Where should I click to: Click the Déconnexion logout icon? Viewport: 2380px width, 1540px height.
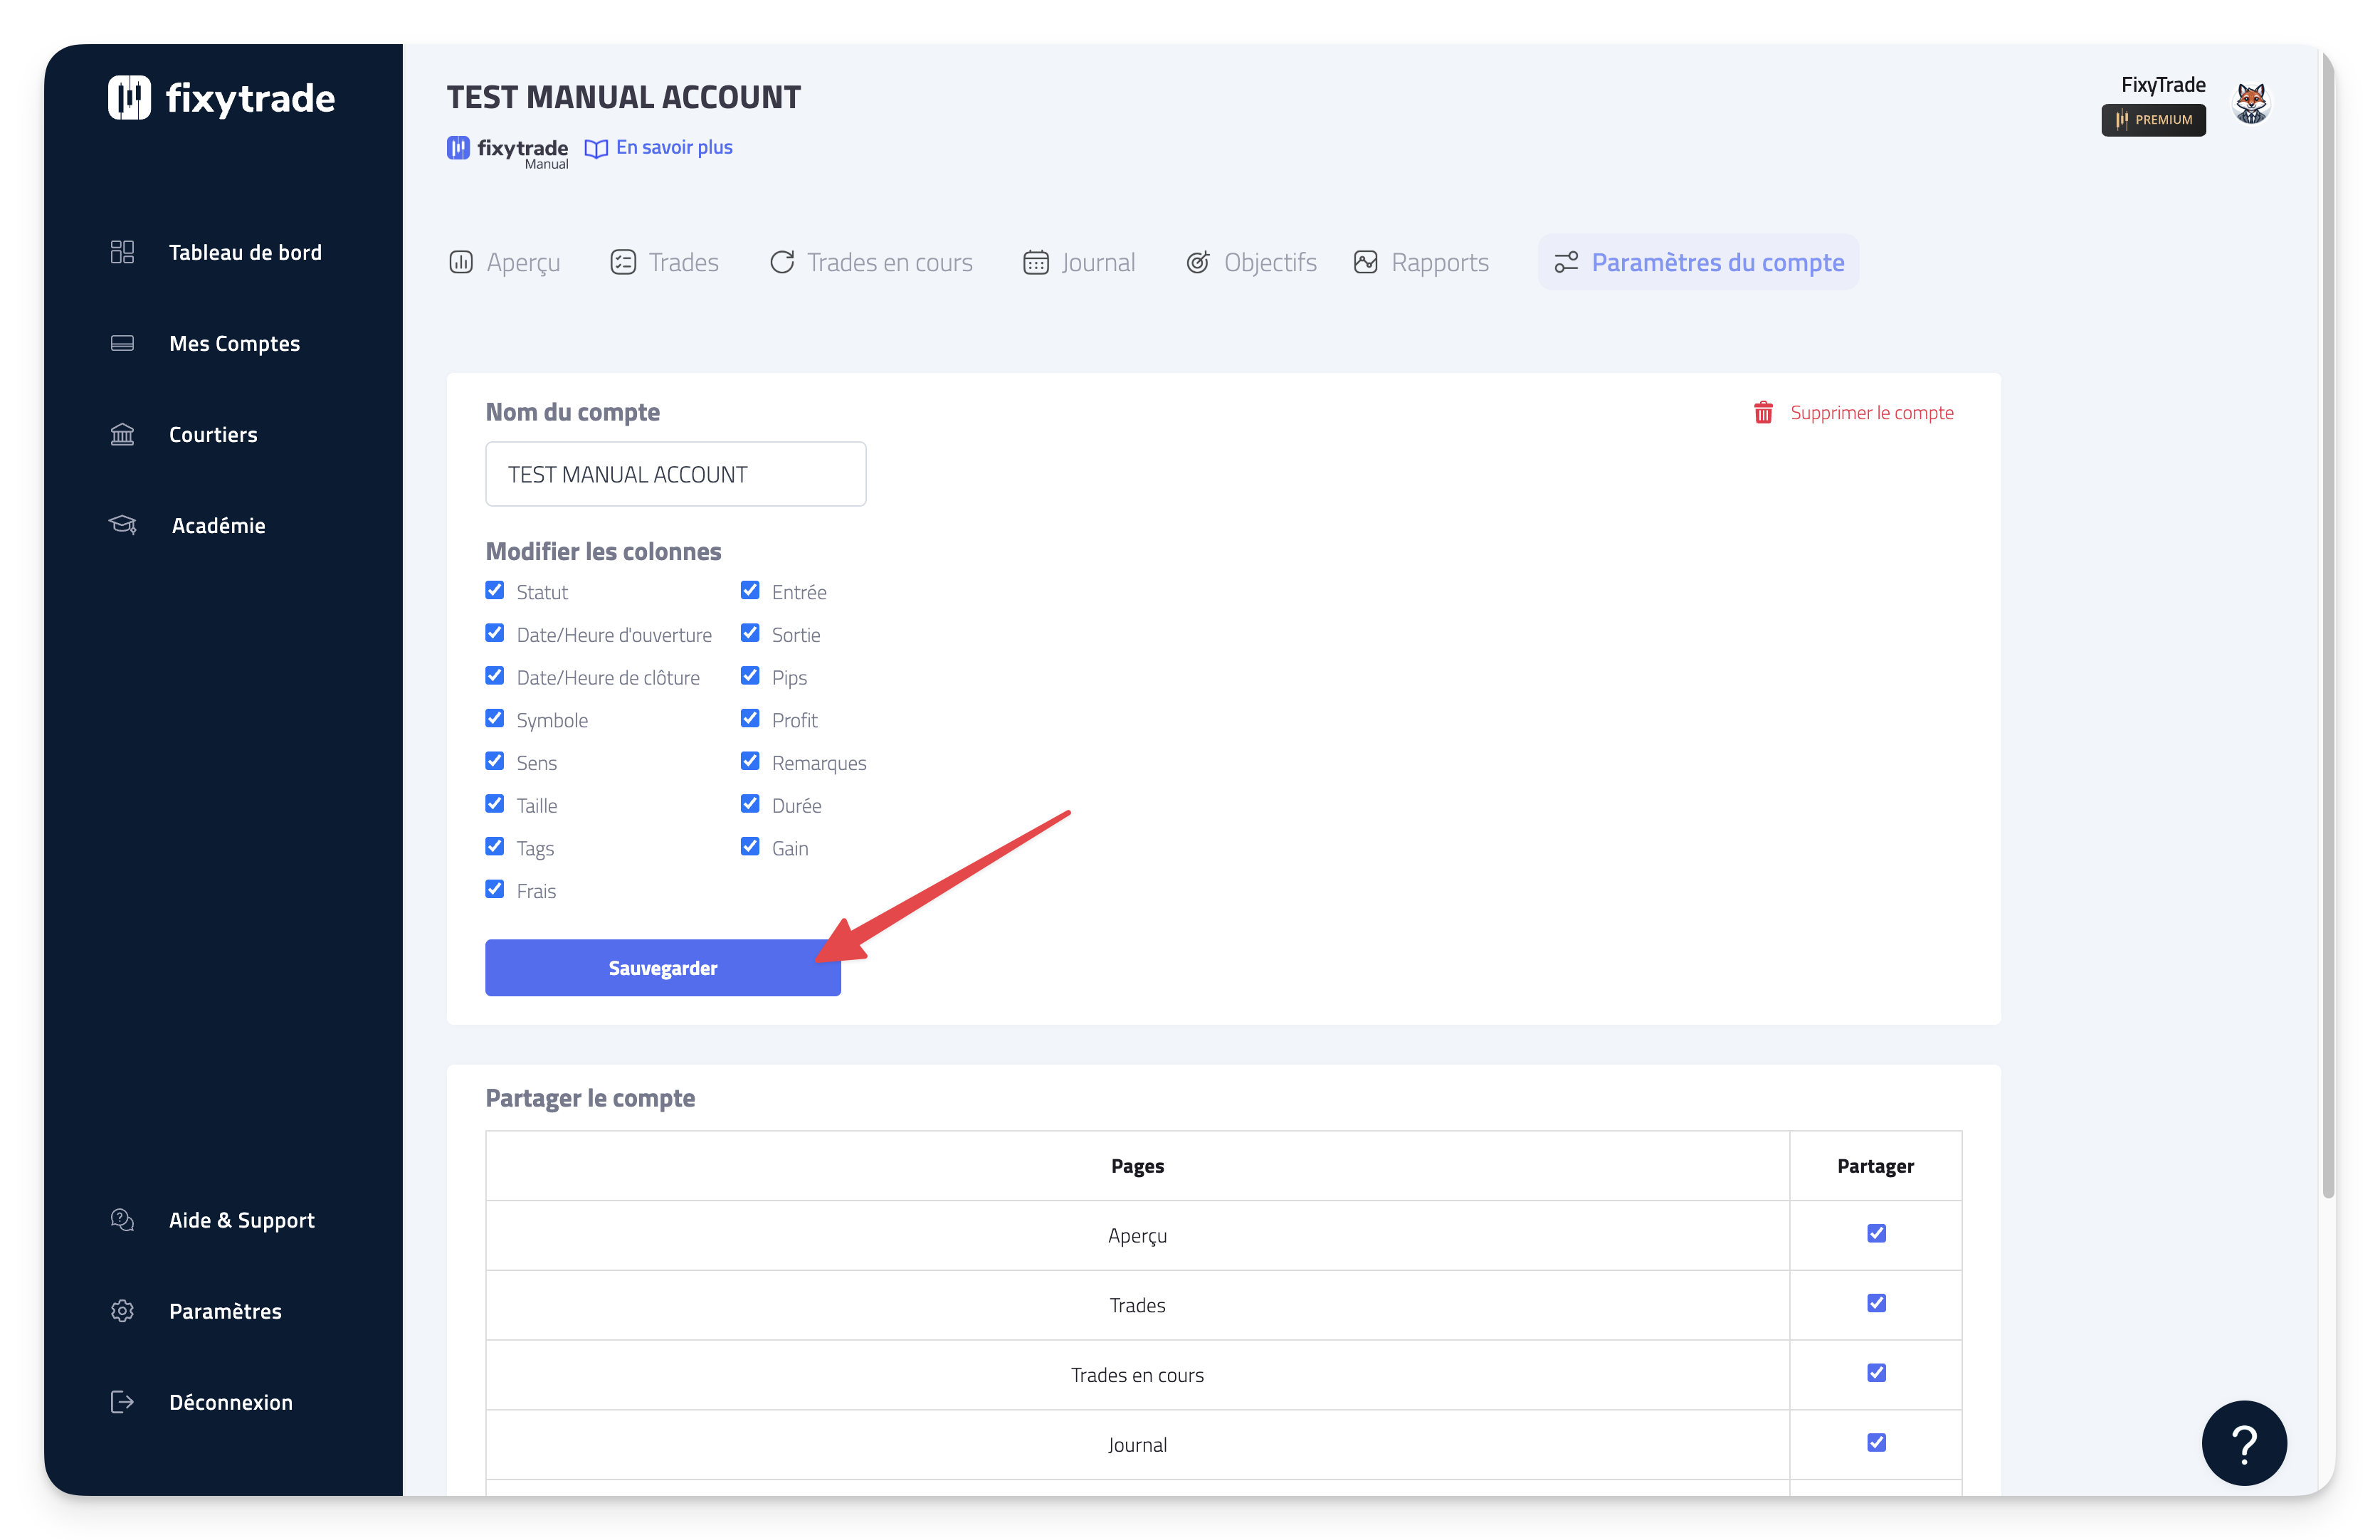(x=122, y=1402)
